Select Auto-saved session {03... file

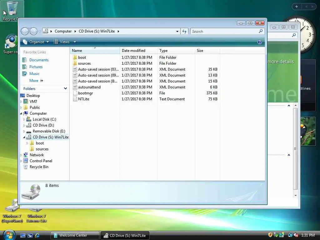[98, 69]
